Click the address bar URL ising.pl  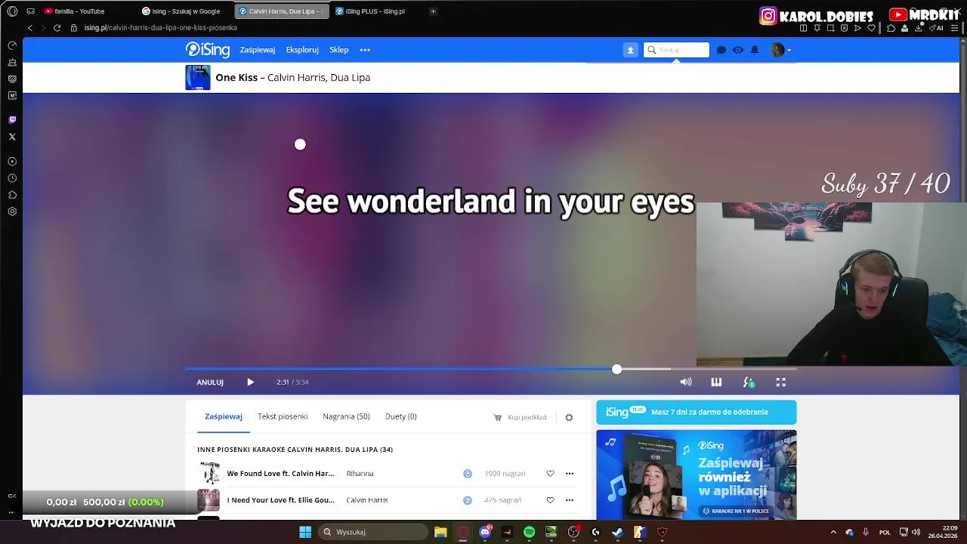coord(160,28)
